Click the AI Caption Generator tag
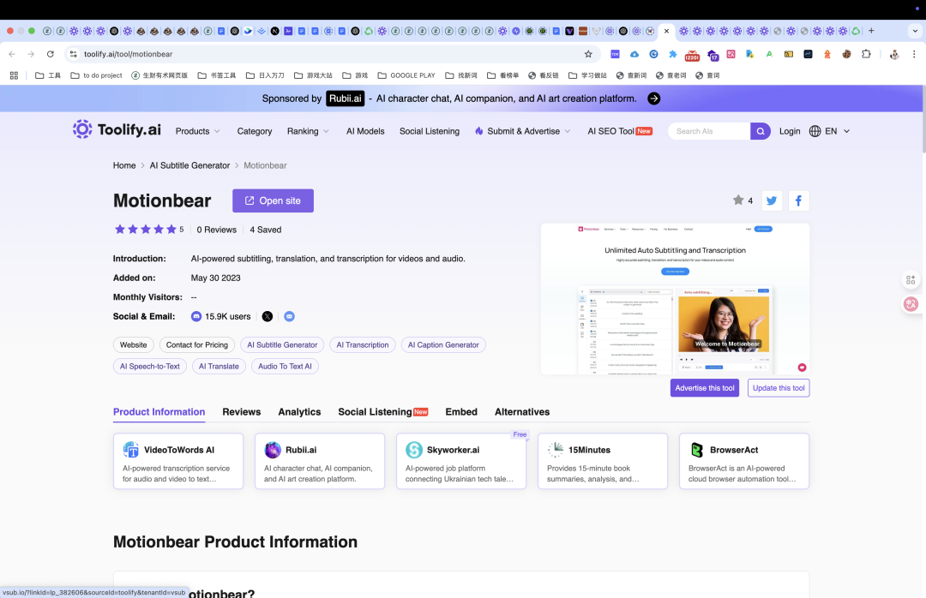 [443, 344]
